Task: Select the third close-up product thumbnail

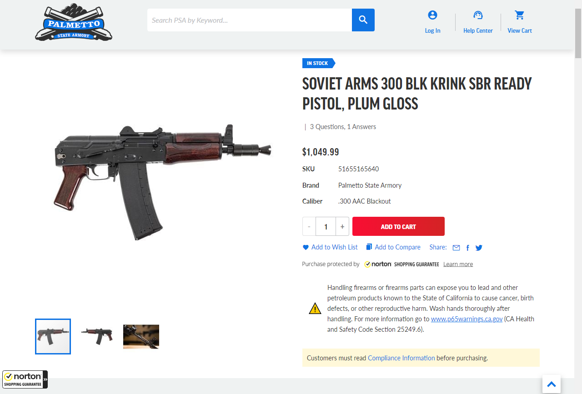Action: pyautogui.click(x=141, y=336)
